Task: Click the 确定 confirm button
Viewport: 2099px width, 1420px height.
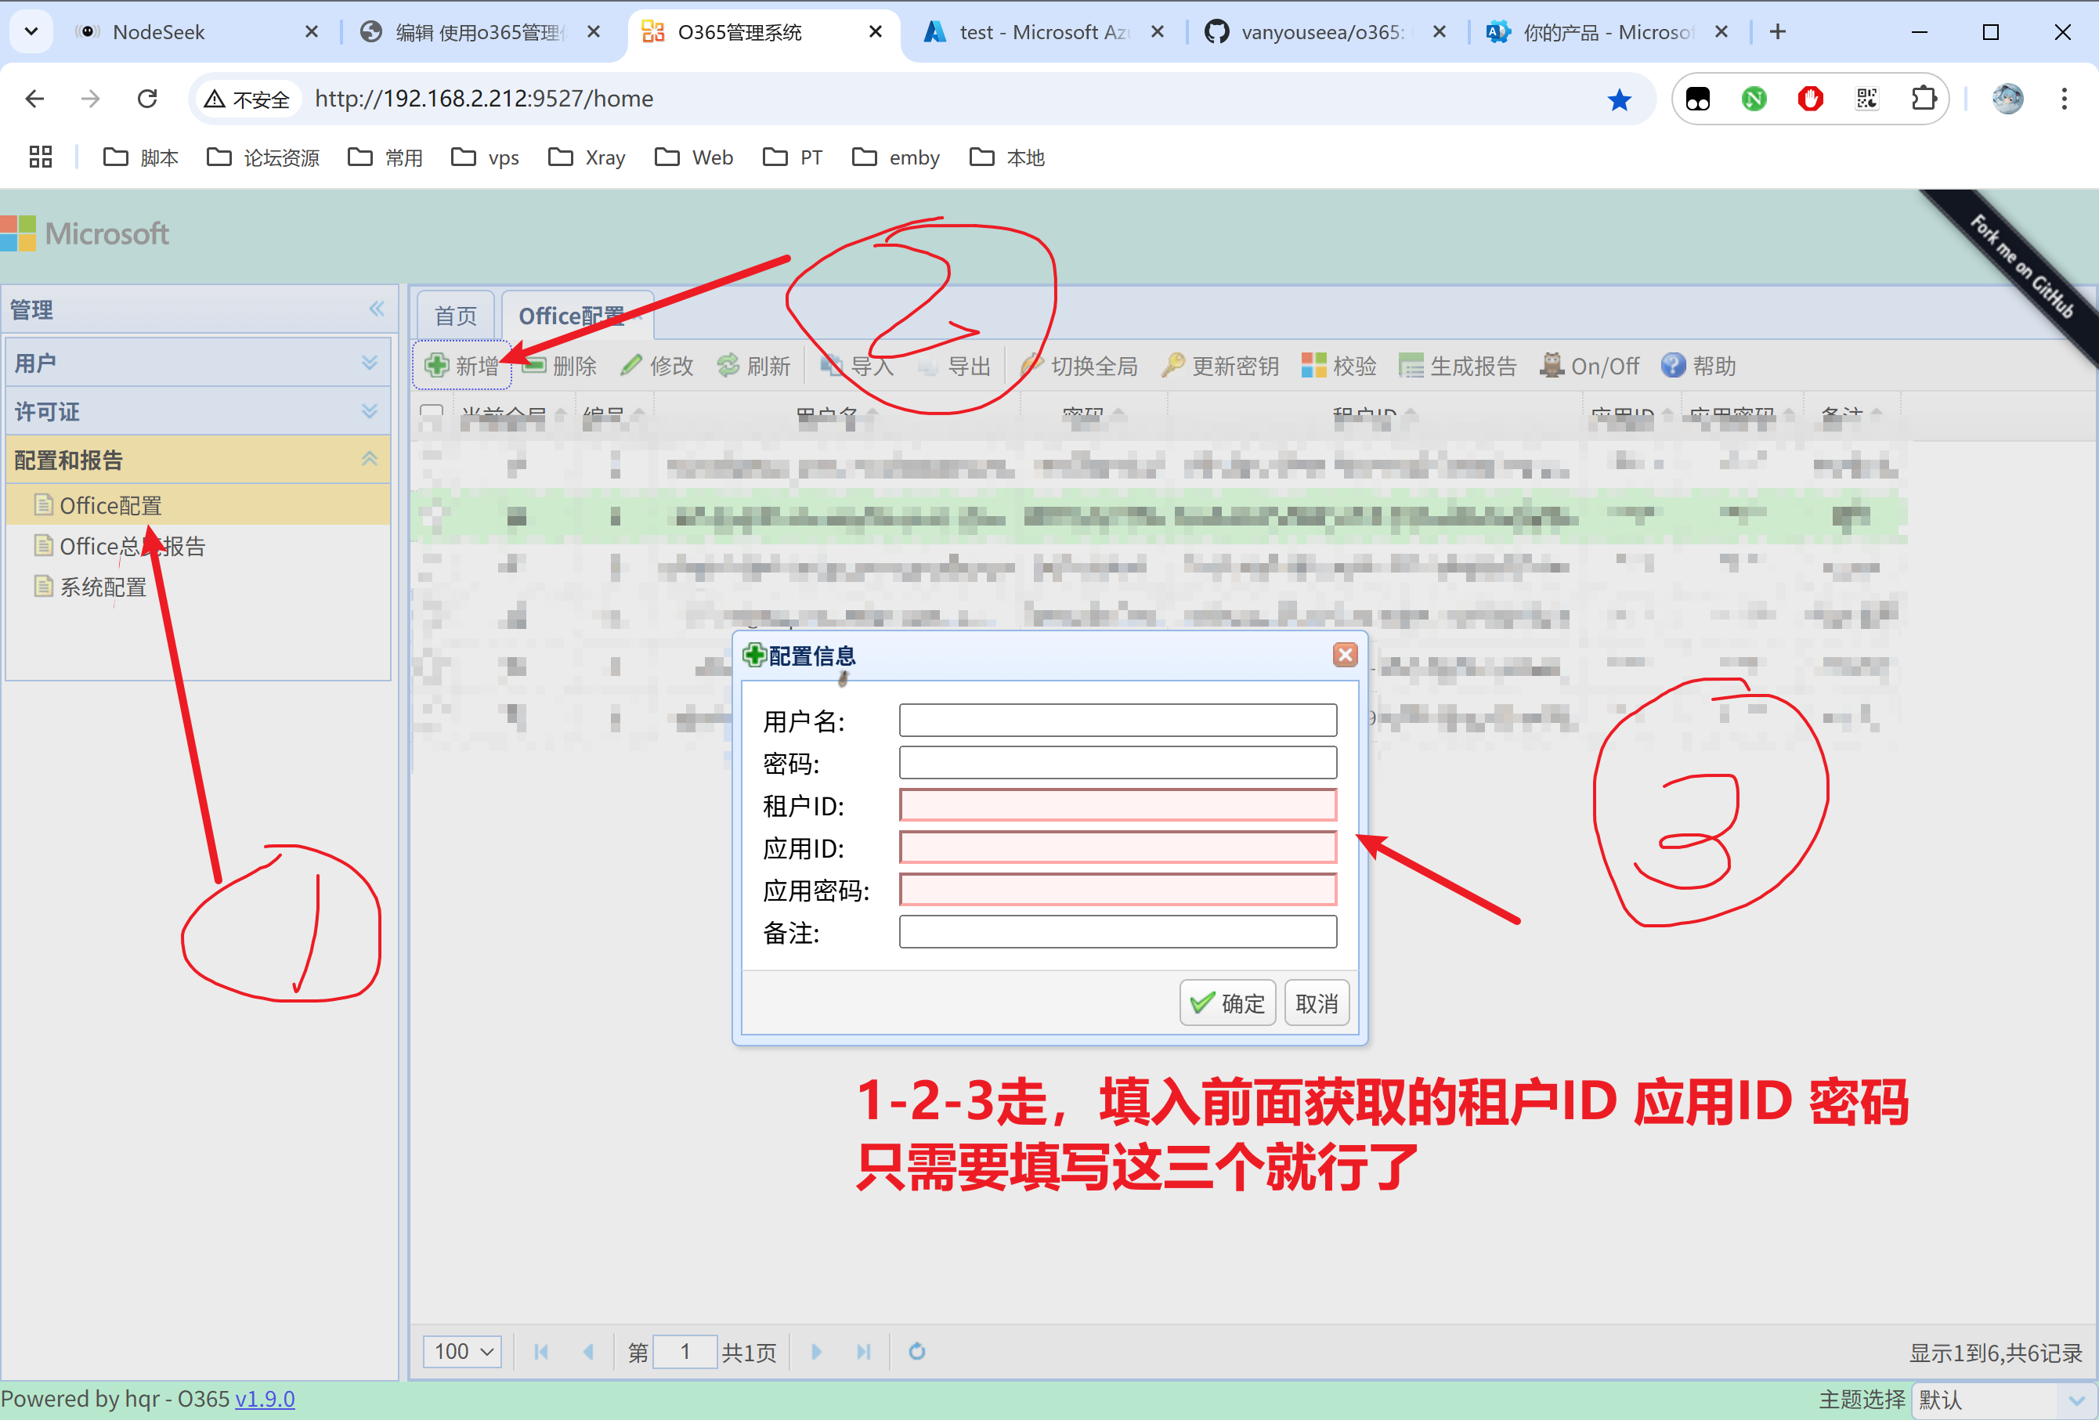Action: [x=1227, y=1003]
